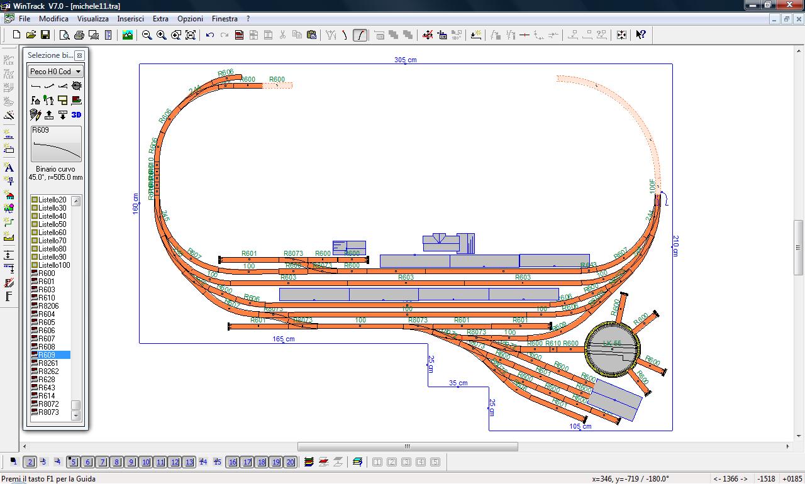Click the rotate 180° toolbar icon
Image resolution: width=805 pixels, height=484 pixels.
coord(457,35)
